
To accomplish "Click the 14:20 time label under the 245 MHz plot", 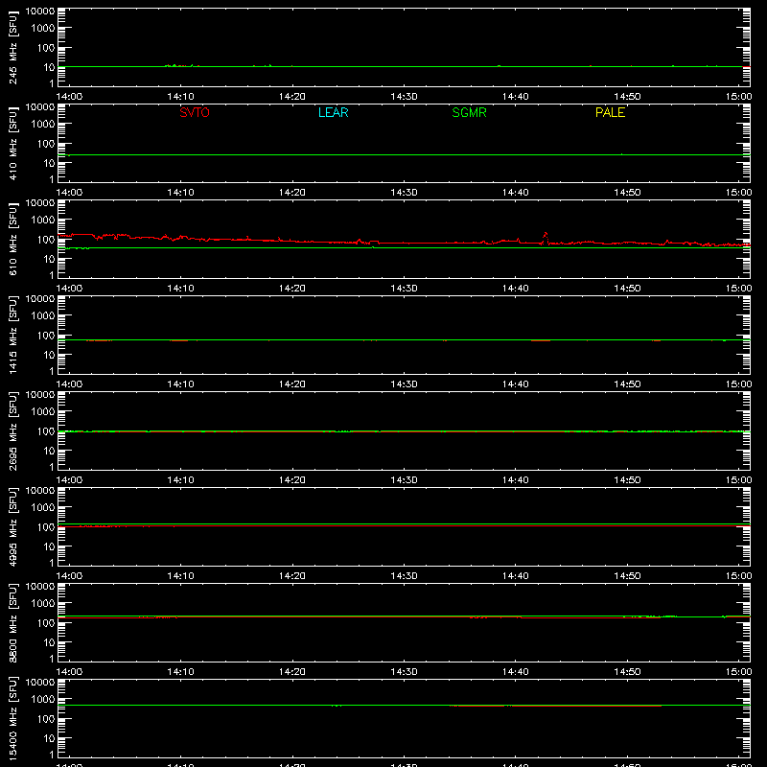I will click(292, 97).
